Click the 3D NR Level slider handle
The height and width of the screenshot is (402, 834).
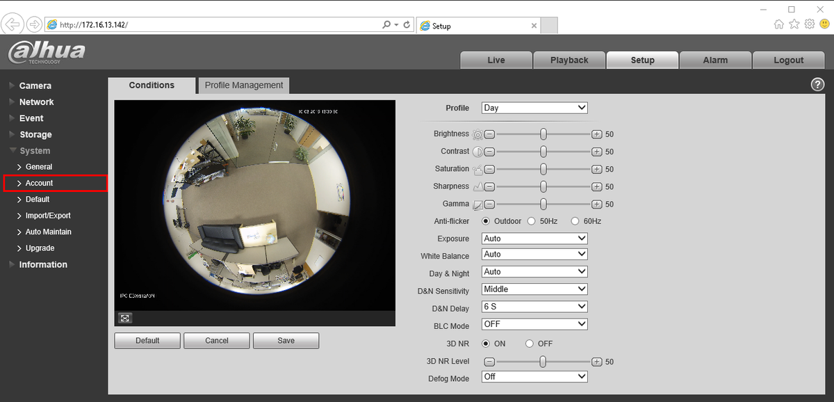click(x=543, y=362)
